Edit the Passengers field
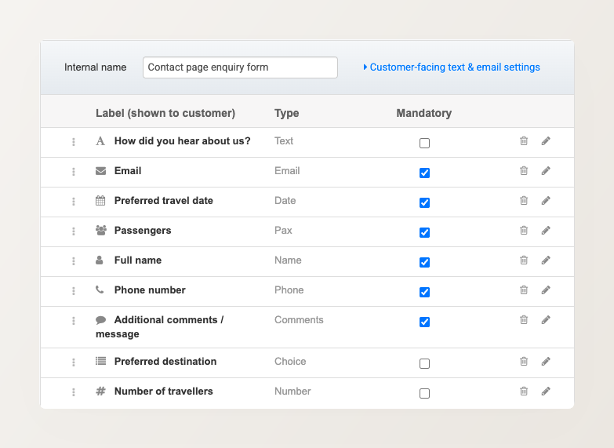Screen dimensions: 614x448 point(546,230)
